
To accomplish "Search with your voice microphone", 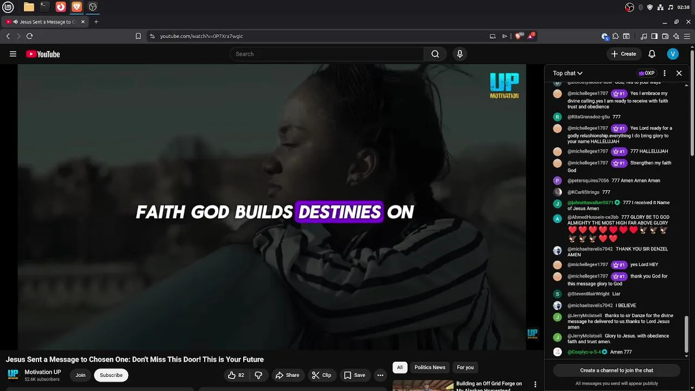I will [x=460, y=54].
